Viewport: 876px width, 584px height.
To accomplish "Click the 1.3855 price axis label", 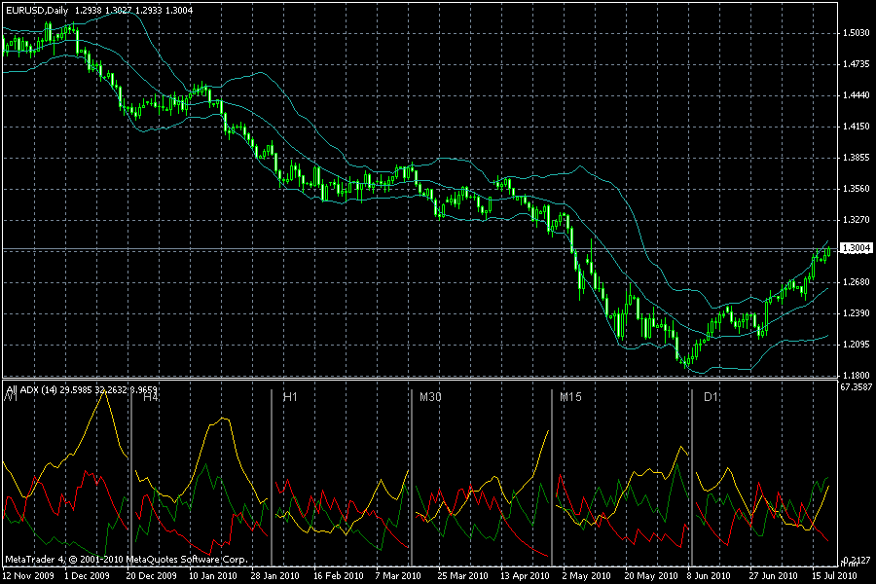I will coord(856,158).
